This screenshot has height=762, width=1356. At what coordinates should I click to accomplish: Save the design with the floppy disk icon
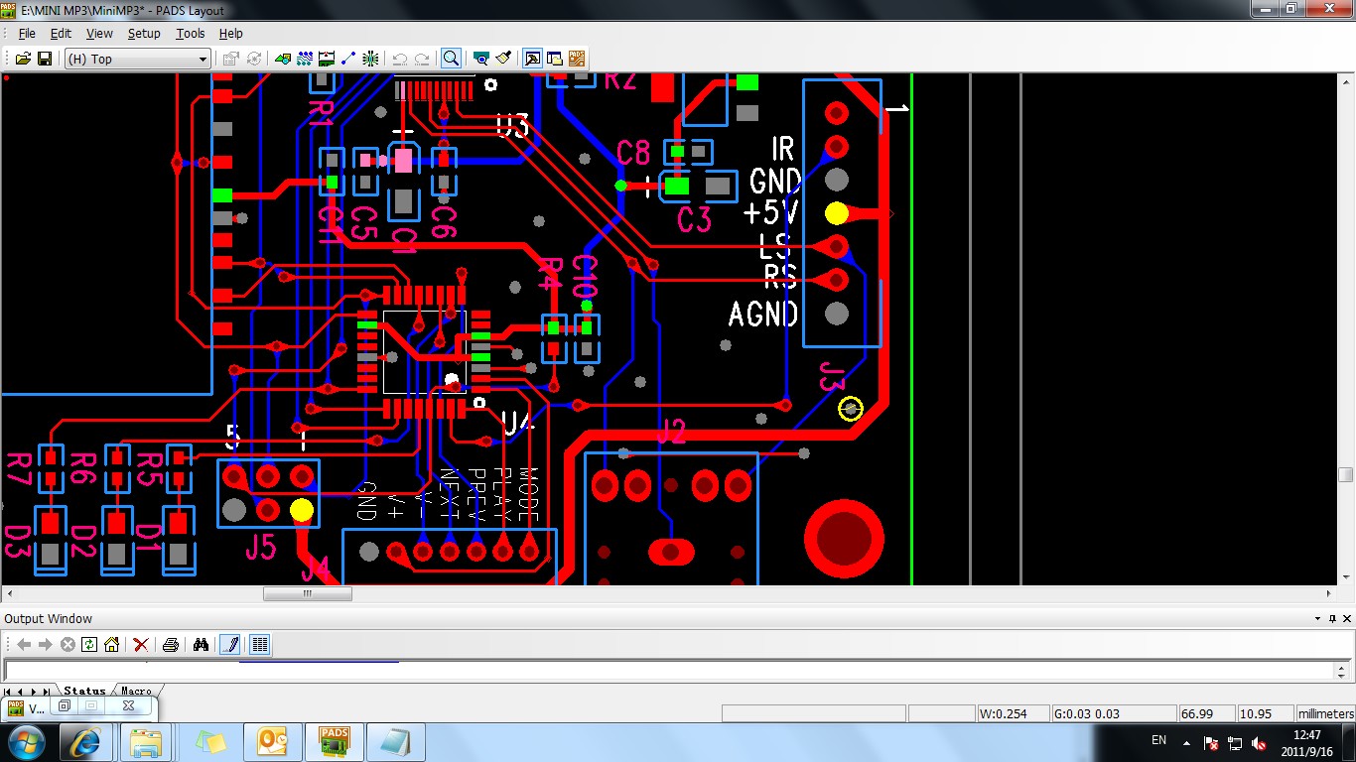[45, 59]
